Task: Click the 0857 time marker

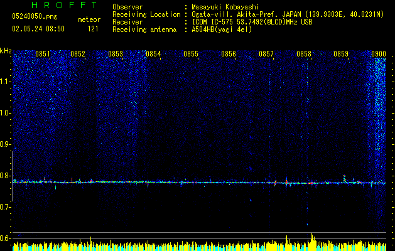Action: tap(266, 54)
